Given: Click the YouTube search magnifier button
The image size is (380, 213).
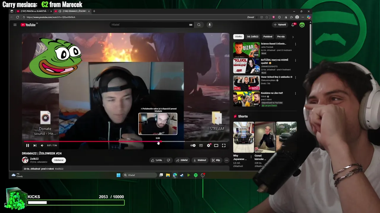Looking at the screenshot, I should pyautogui.click(x=199, y=25).
